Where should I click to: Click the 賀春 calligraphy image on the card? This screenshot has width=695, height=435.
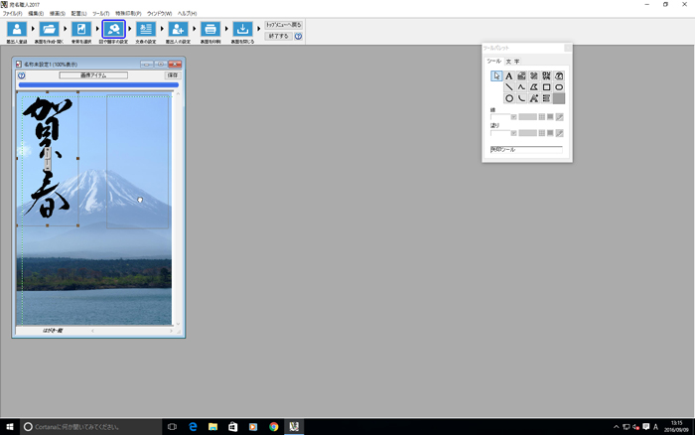coord(46,159)
